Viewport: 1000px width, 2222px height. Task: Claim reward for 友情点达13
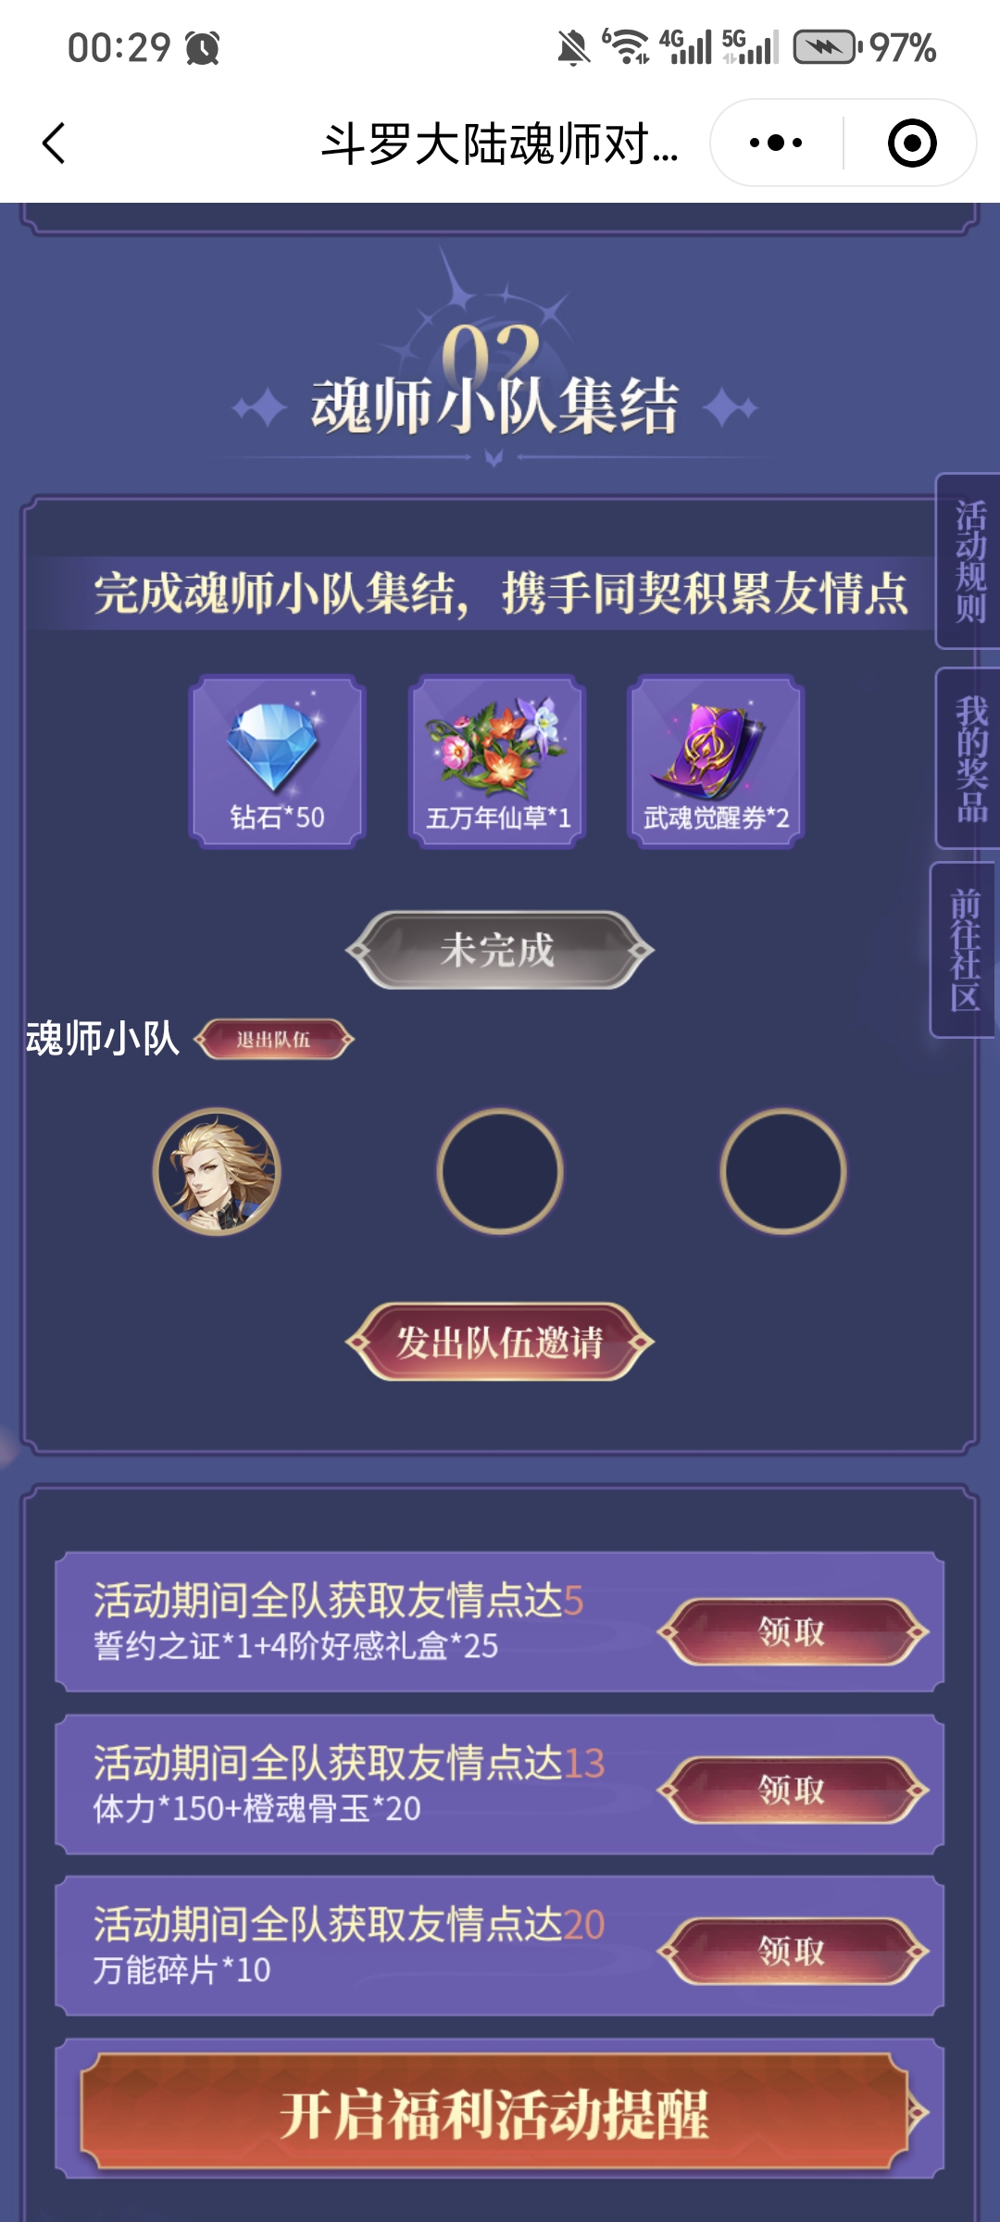tap(793, 1790)
